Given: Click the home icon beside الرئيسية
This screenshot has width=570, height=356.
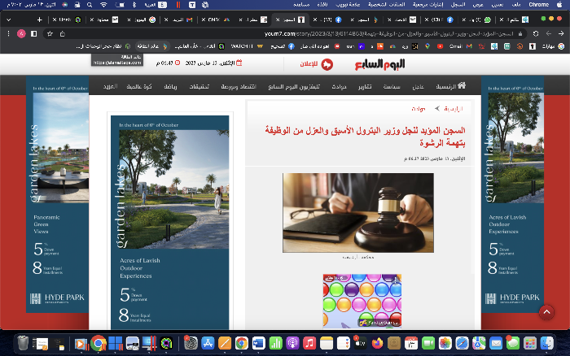Looking at the screenshot, I should 462,85.
